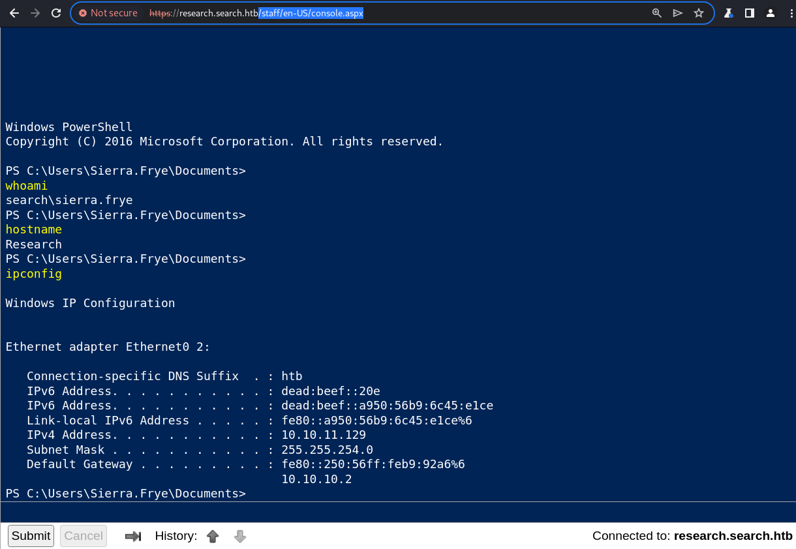This screenshot has height=549, width=796.
Task: Go back to the previous page
Action: click(14, 13)
